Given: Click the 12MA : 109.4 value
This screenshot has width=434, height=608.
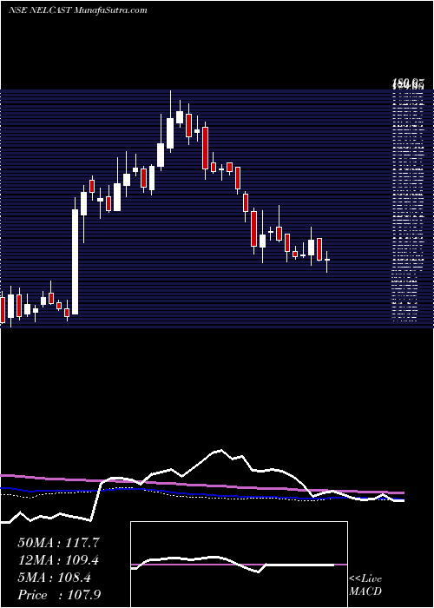Looking at the screenshot, I should coord(58,560).
